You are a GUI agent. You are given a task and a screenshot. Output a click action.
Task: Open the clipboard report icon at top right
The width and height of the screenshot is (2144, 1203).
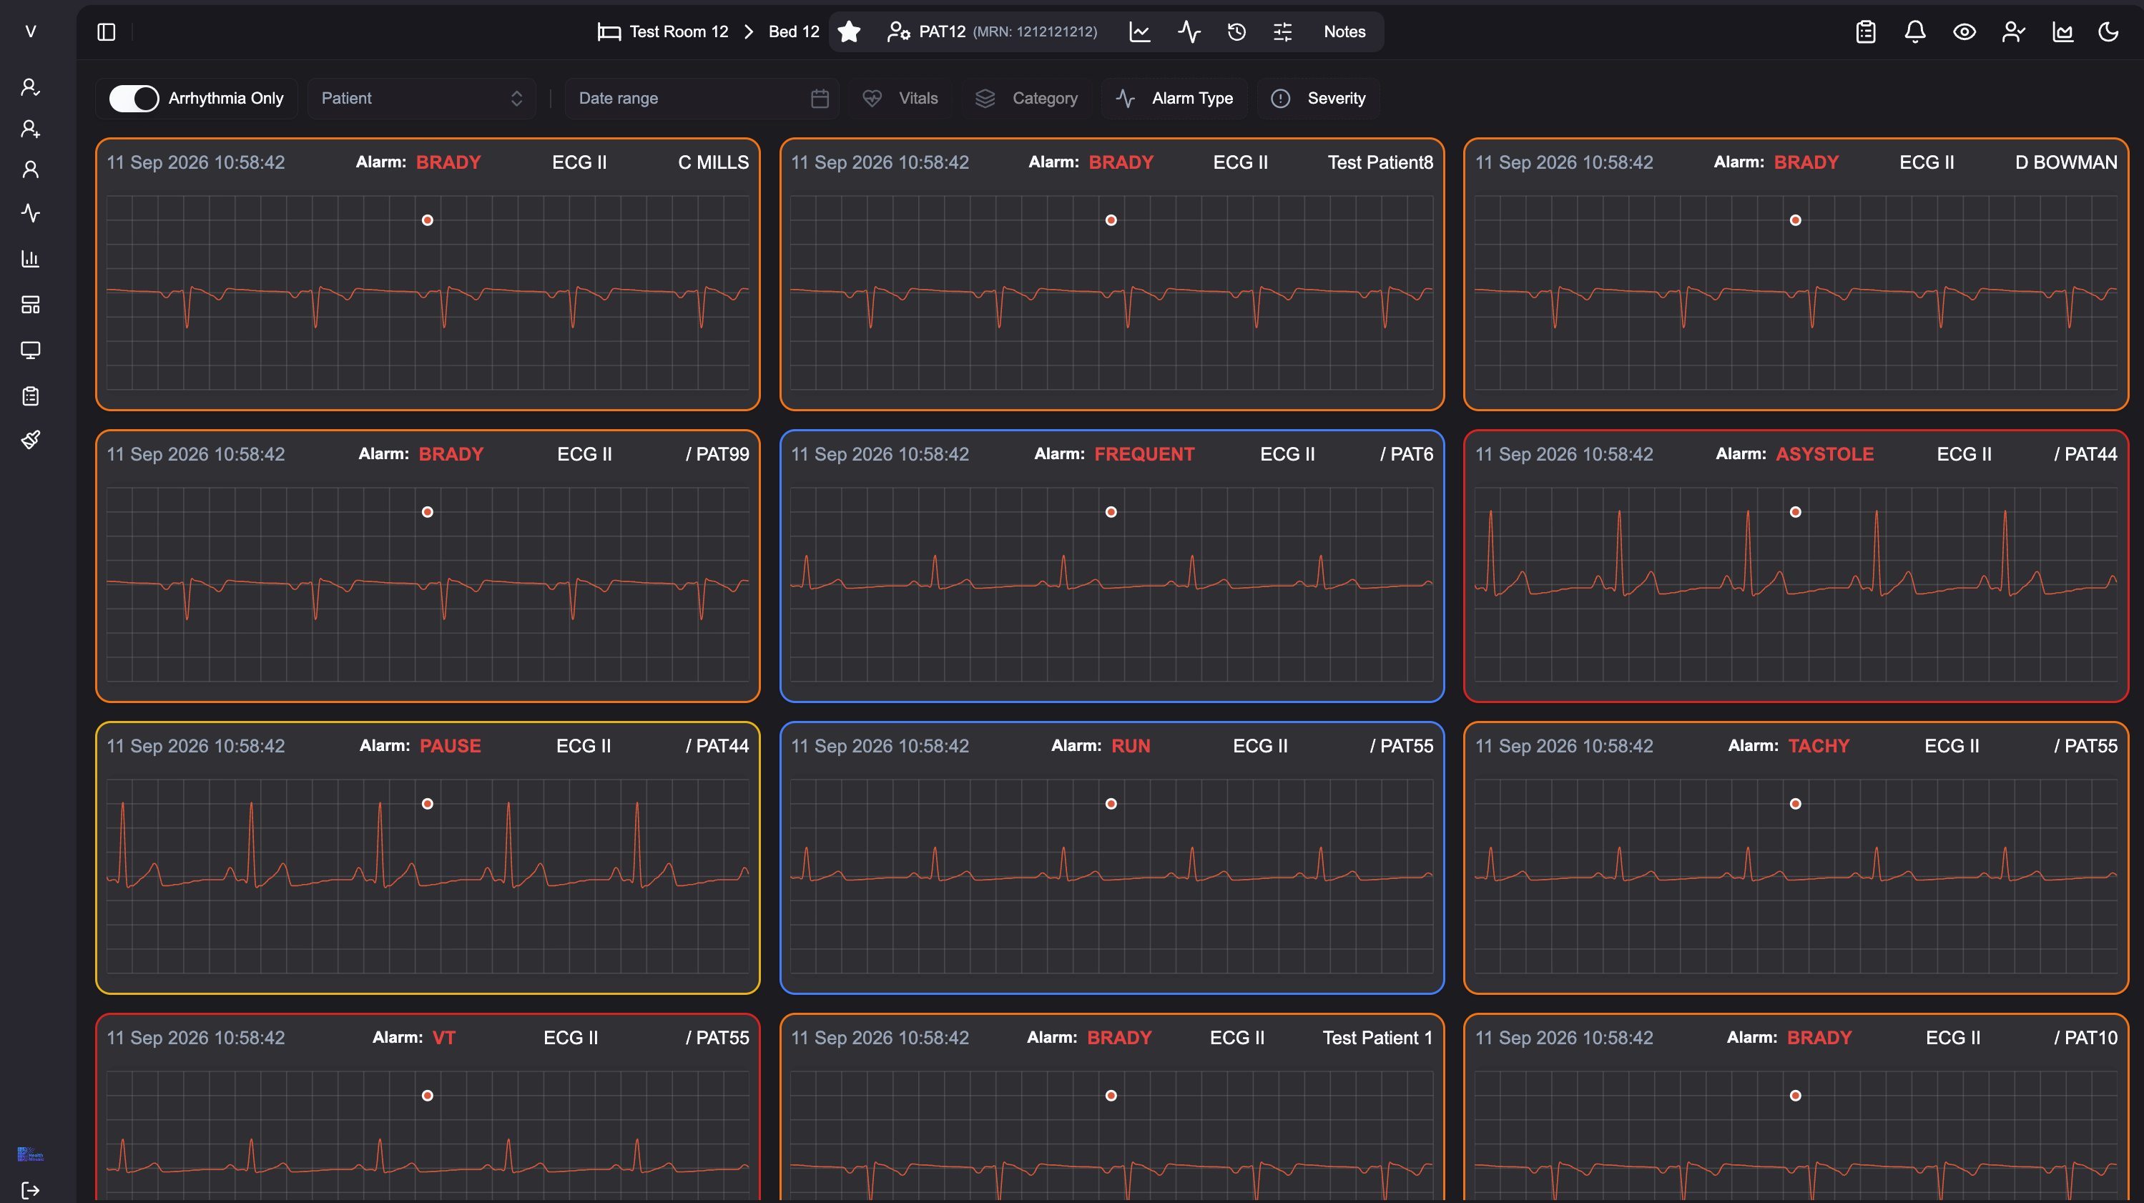(1866, 31)
